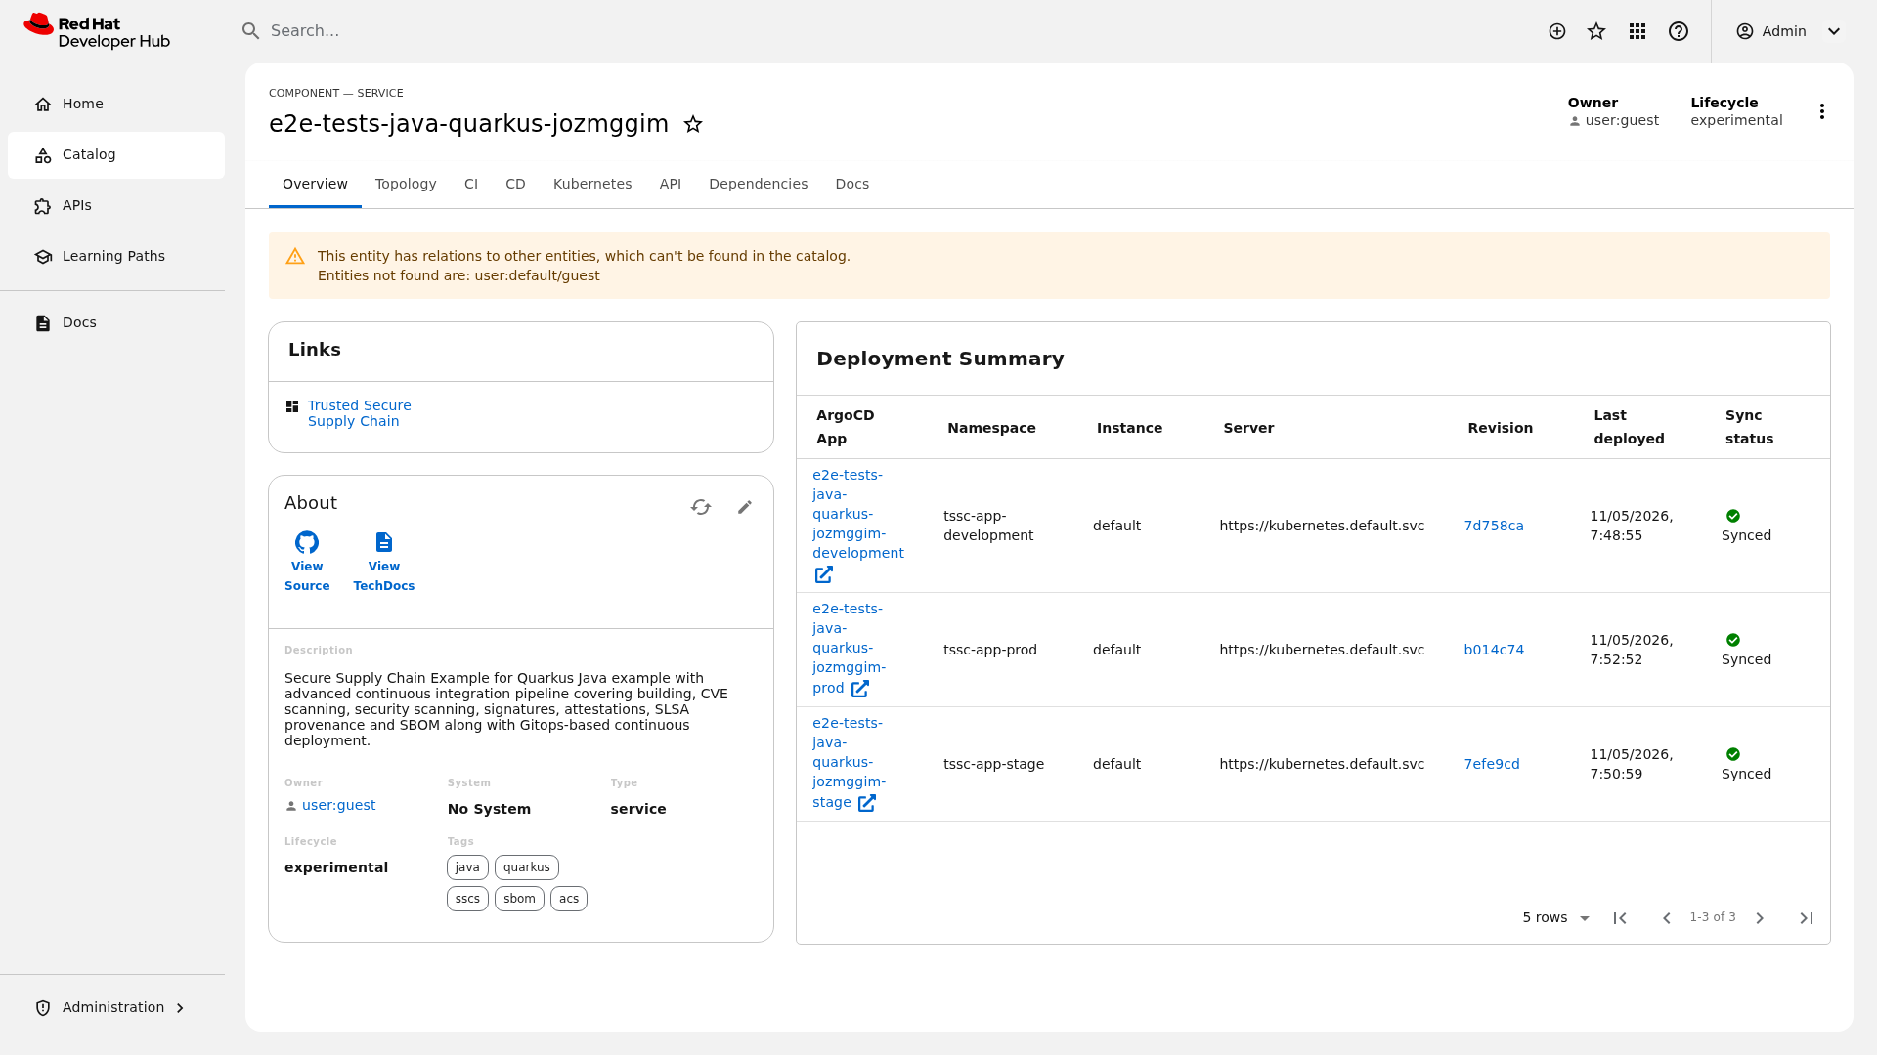
Task: Open View TechDocs document icon
Action: [x=384, y=542]
